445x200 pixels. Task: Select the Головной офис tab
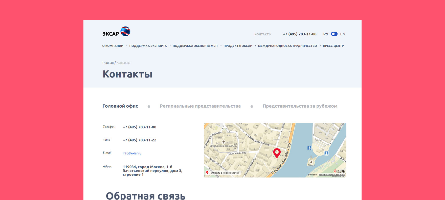[120, 106]
